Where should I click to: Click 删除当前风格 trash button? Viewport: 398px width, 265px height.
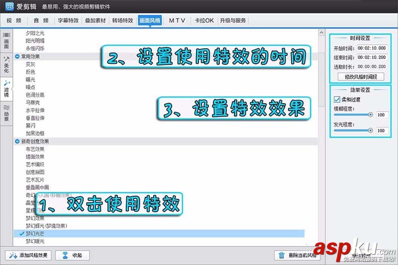pos(297,255)
